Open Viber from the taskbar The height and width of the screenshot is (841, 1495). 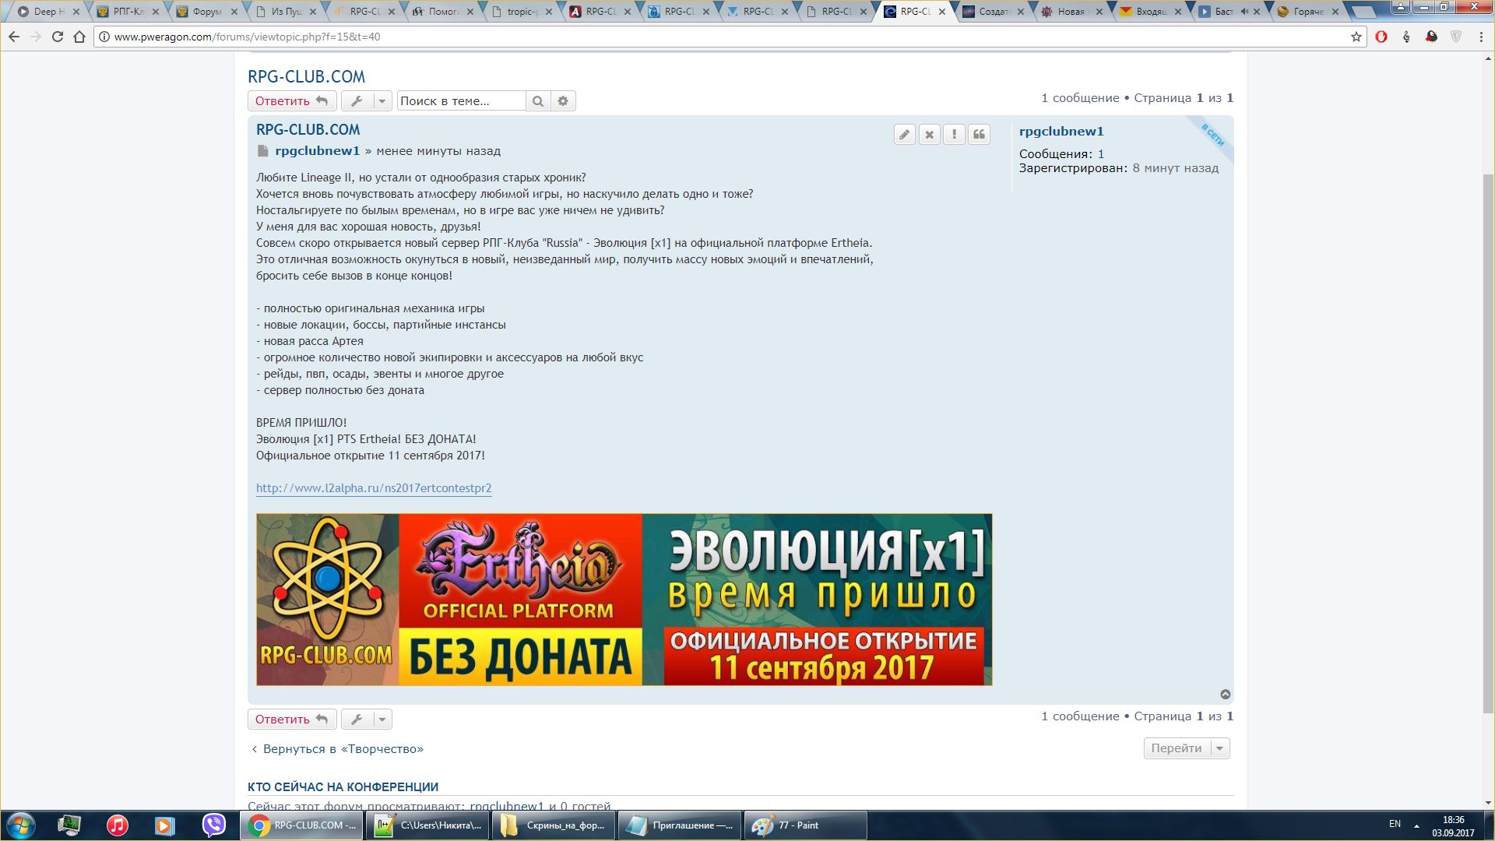[x=213, y=825]
